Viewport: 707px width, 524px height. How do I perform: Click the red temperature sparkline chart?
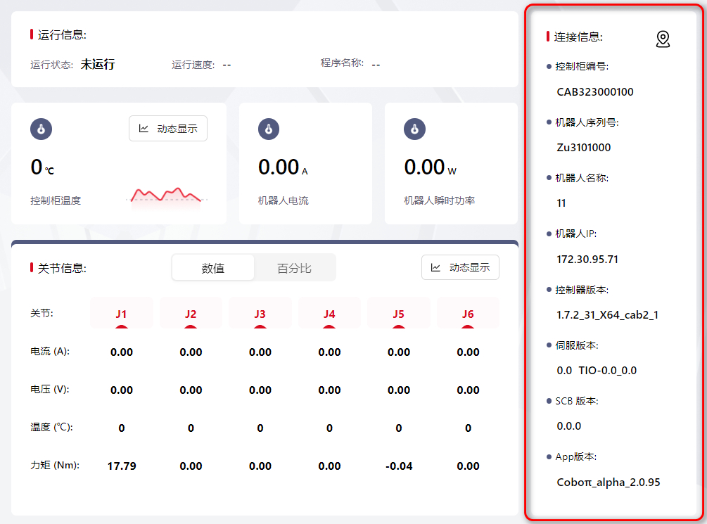[x=167, y=195]
